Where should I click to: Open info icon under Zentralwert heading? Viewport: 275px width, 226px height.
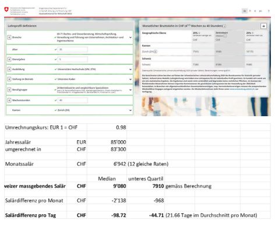225,36
